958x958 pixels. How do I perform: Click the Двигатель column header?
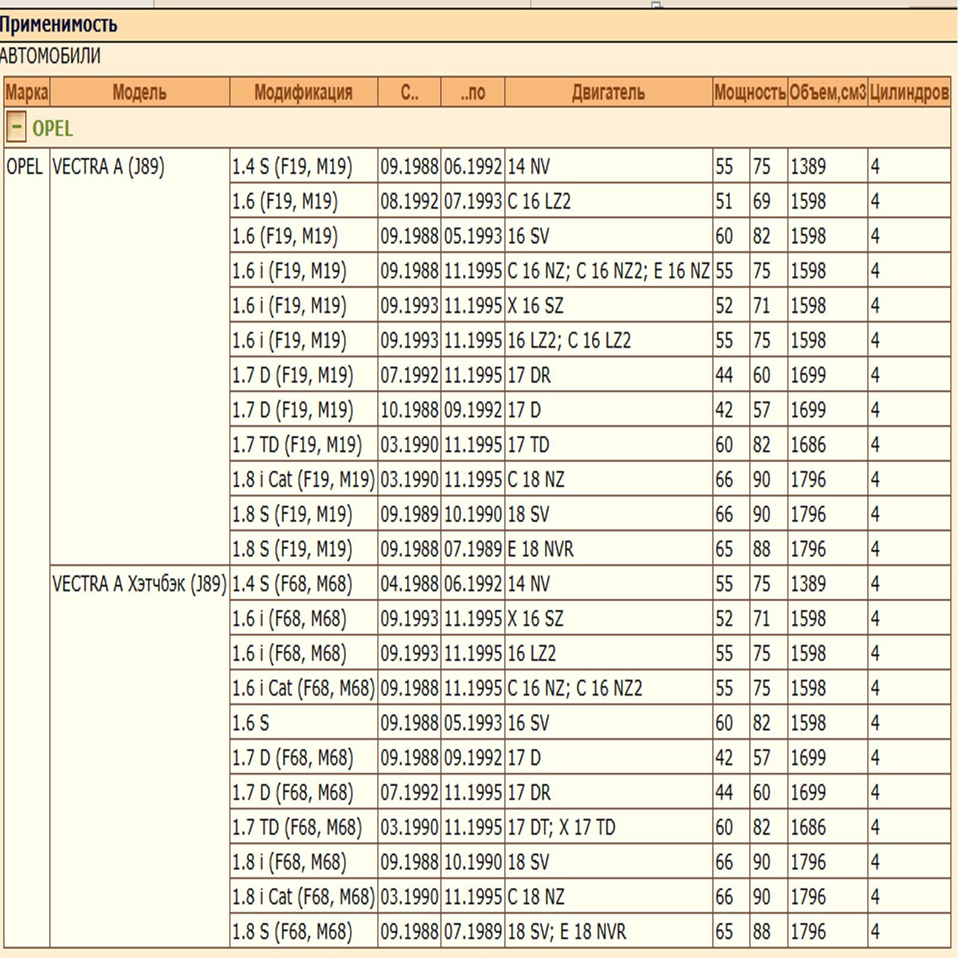[608, 93]
